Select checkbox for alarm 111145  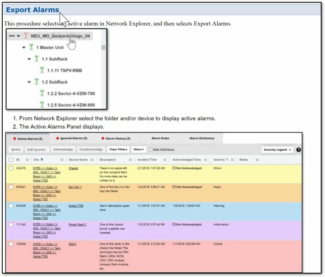point(11,225)
